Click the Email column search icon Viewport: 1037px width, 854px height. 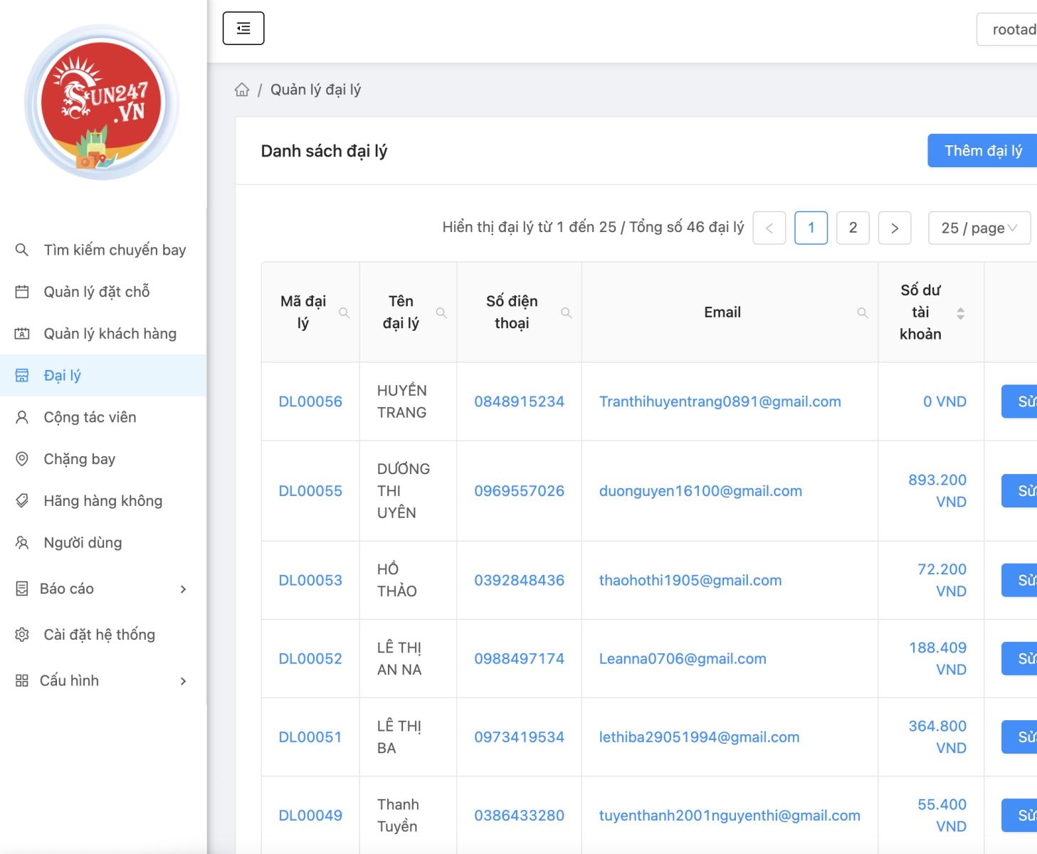point(863,313)
